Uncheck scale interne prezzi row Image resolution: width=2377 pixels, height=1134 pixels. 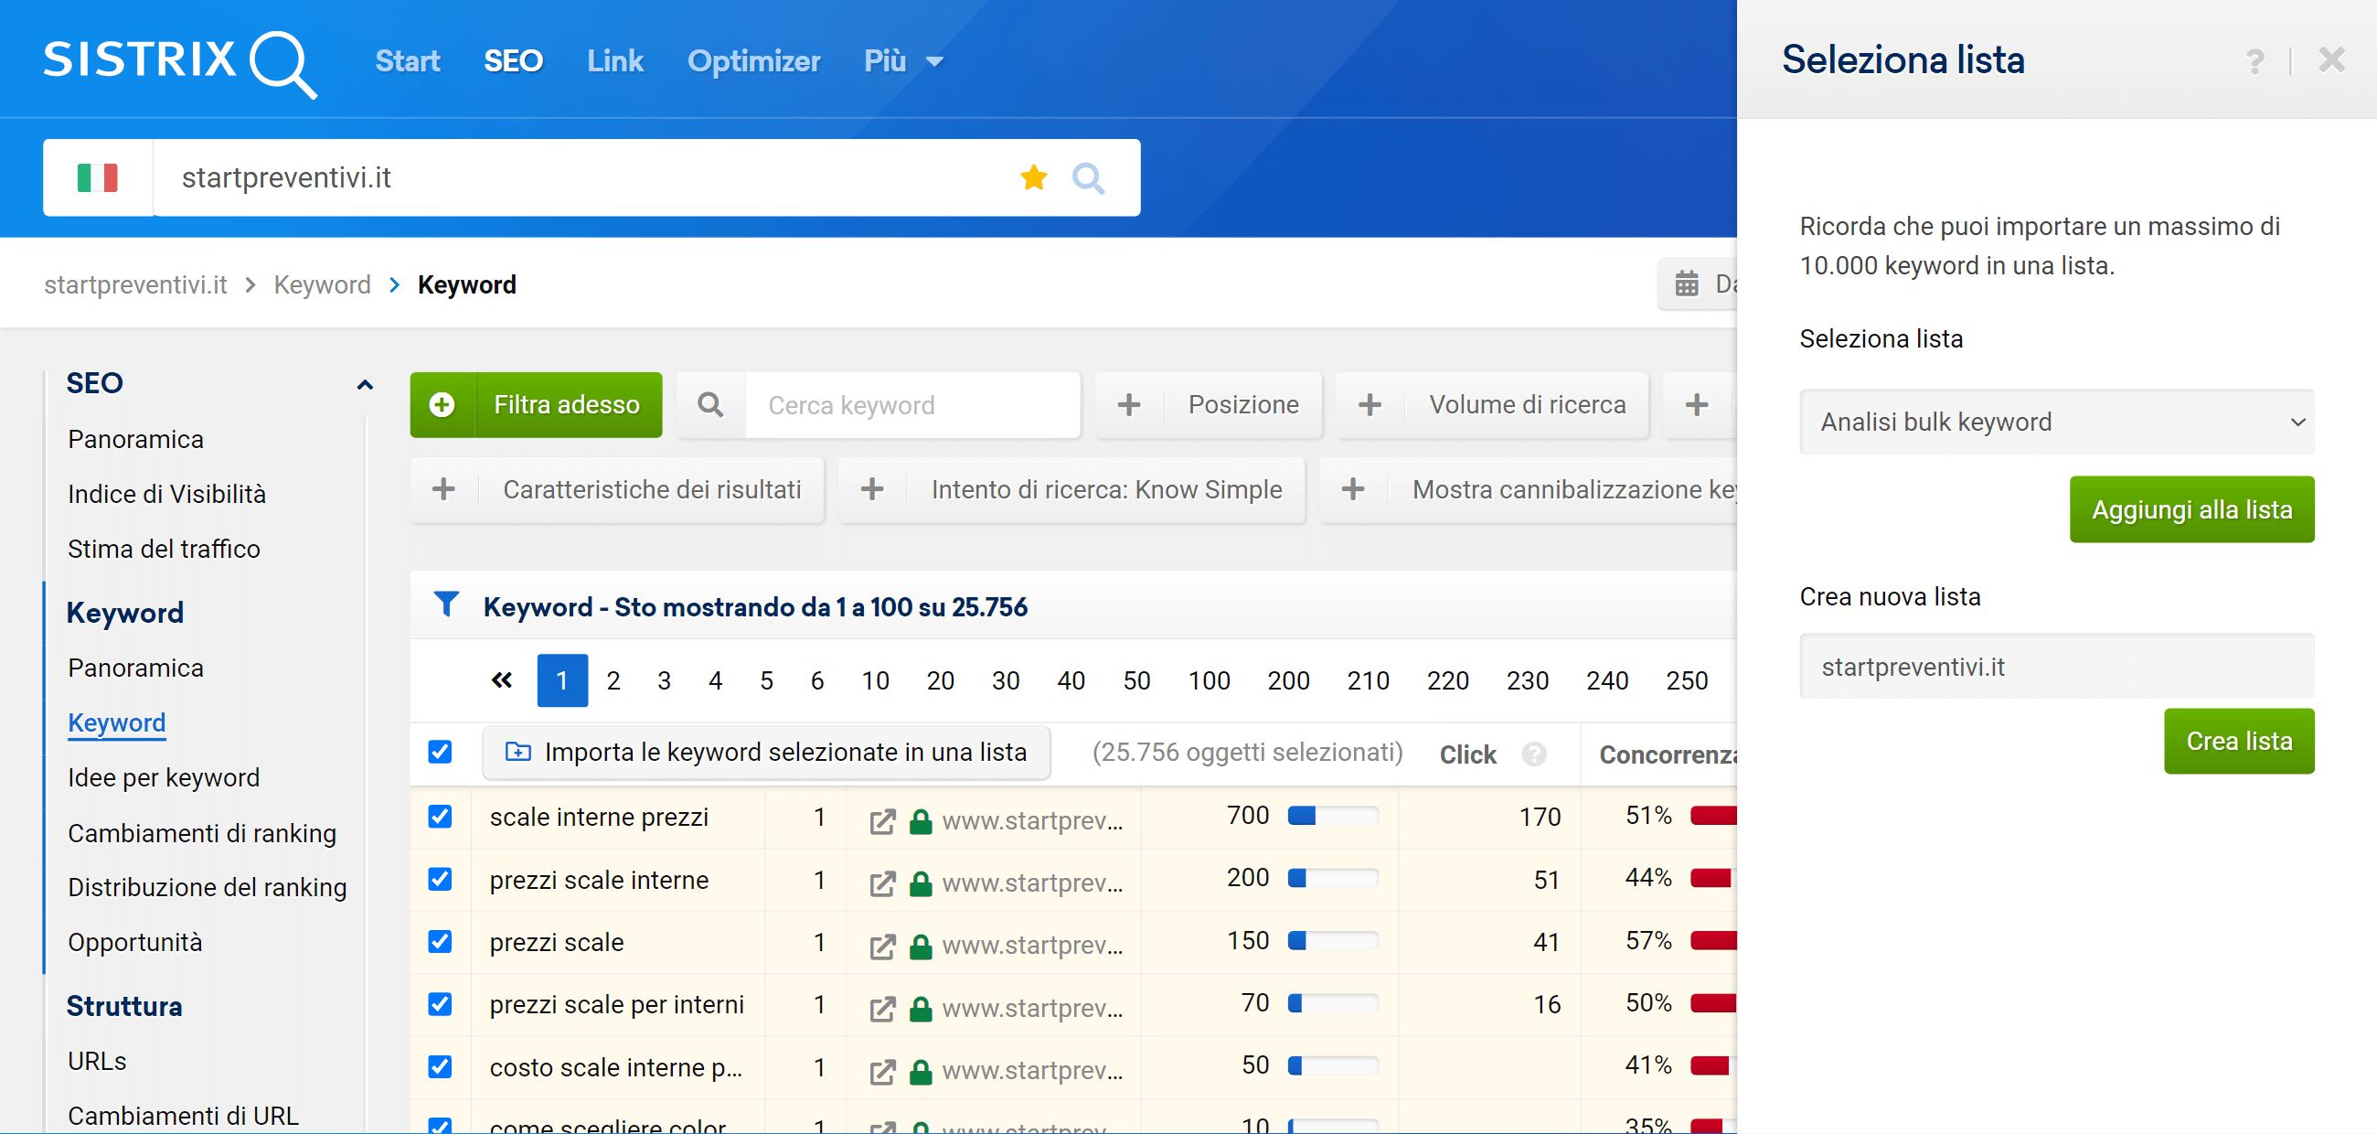point(440,816)
